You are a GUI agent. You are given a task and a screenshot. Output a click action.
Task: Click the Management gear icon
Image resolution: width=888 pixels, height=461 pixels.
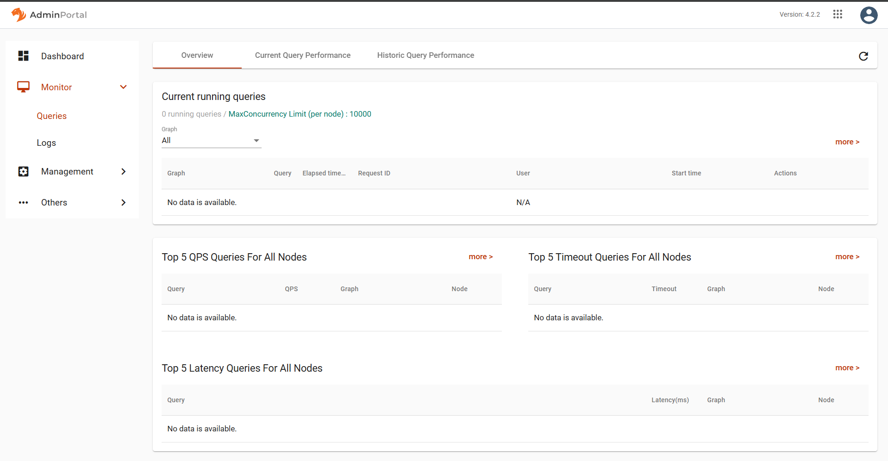[23, 172]
